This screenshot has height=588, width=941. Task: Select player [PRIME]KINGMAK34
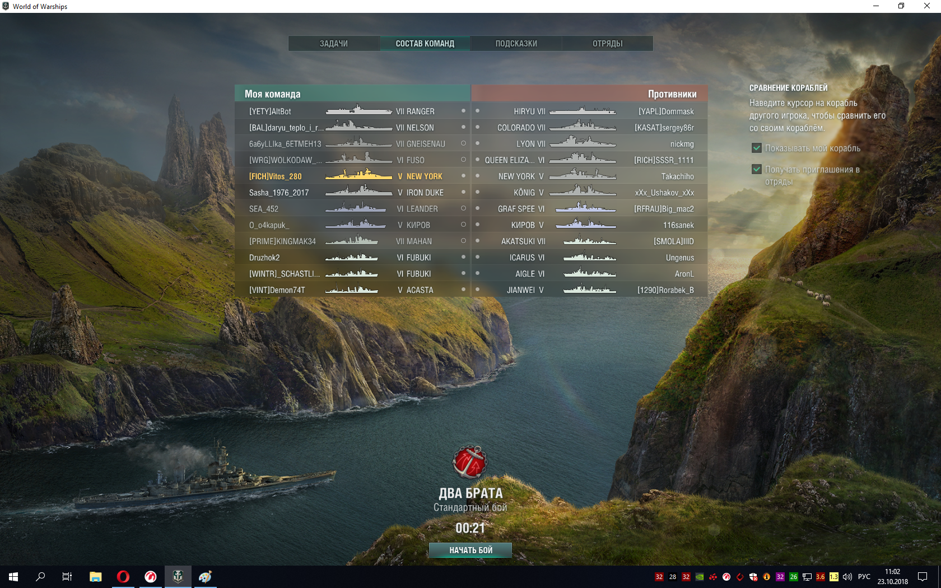(282, 241)
